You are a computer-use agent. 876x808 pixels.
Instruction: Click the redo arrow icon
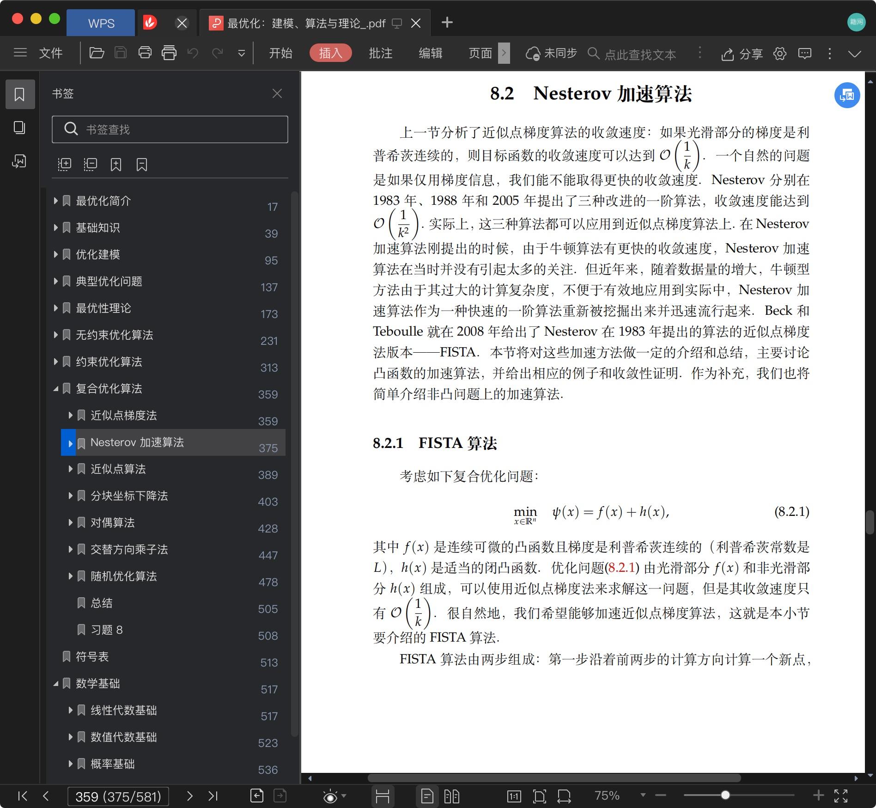click(217, 53)
